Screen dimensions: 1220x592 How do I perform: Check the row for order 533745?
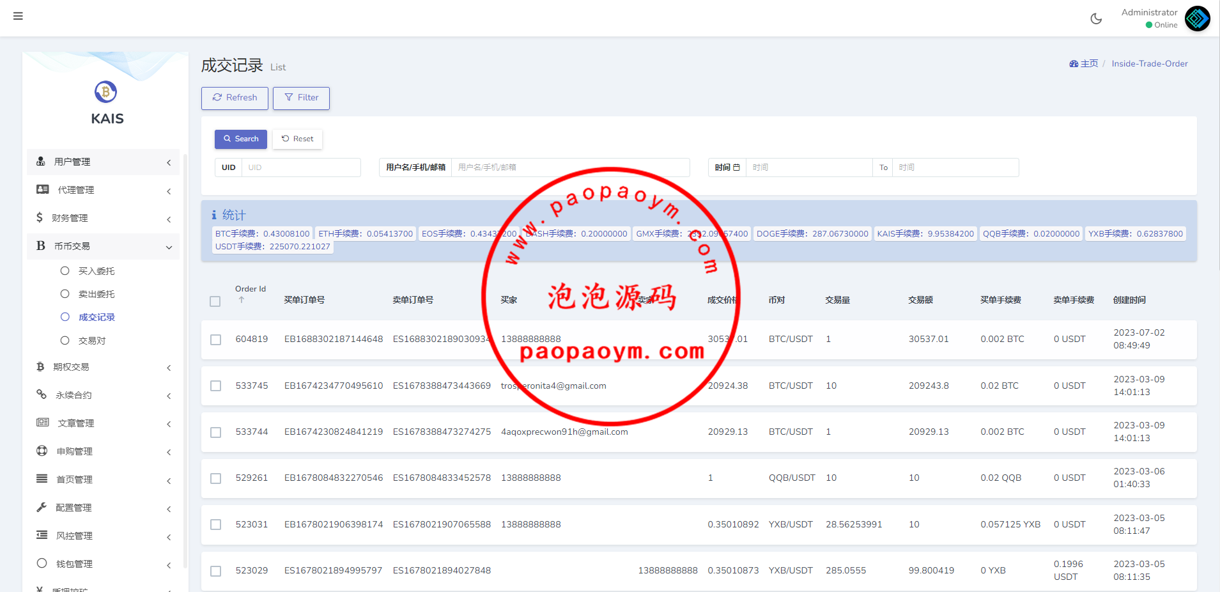click(216, 386)
